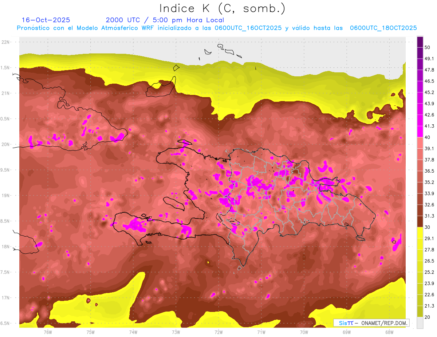Click the date label '16-Oct-2025'

(x=46, y=20)
